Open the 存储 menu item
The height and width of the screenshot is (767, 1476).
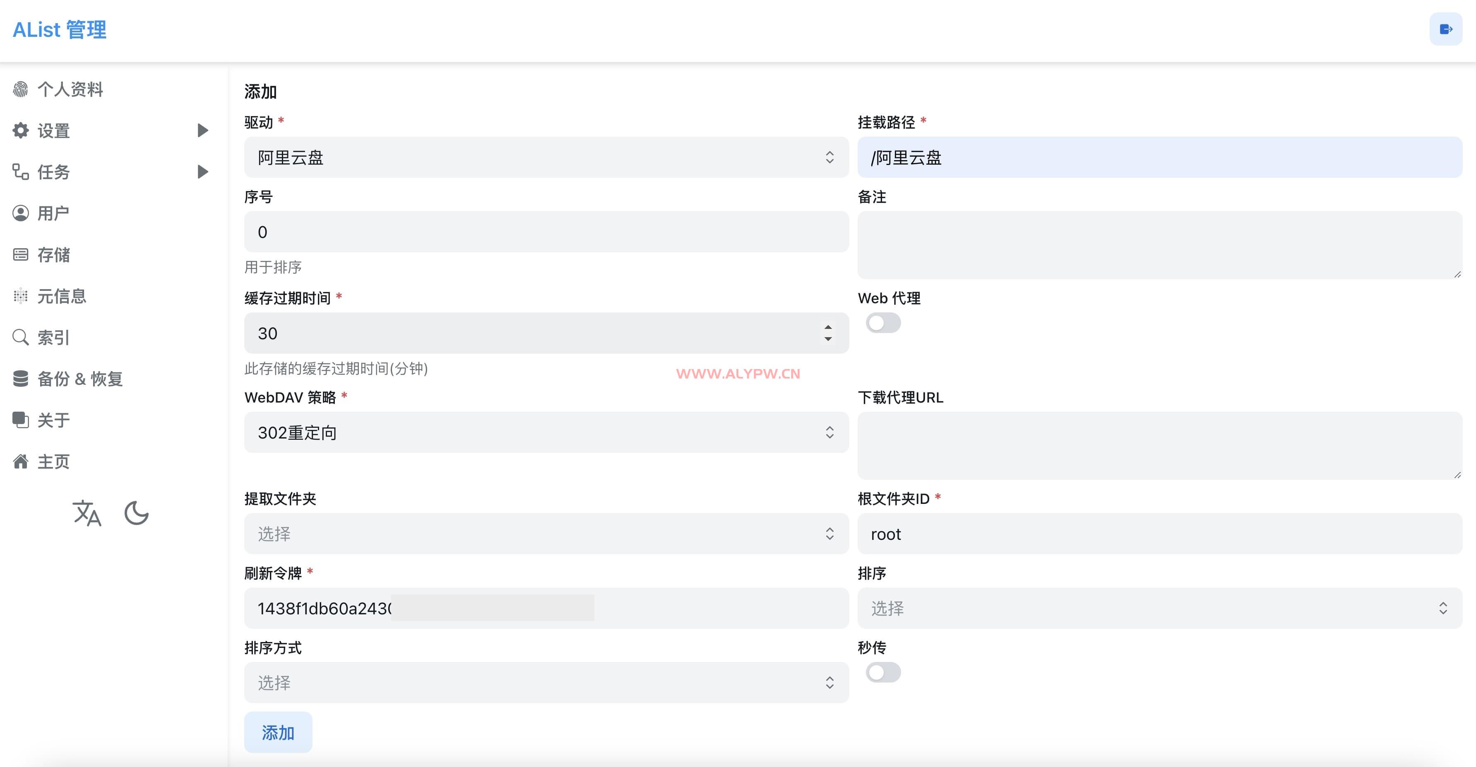pyautogui.click(x=54, y=255)
